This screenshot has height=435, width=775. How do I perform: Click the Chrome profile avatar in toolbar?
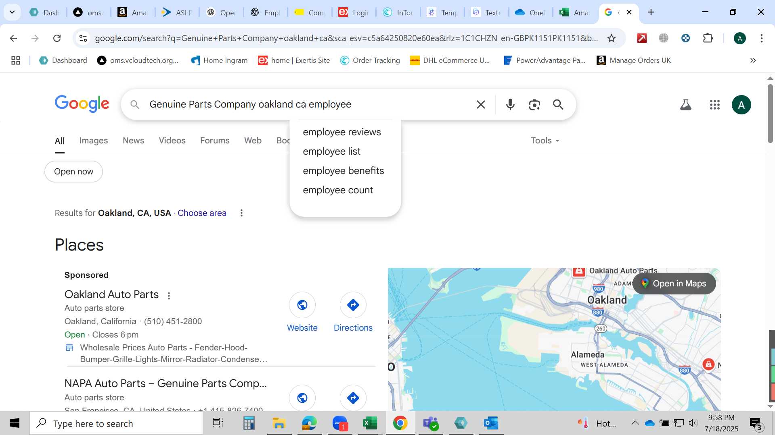pos(740,38)
